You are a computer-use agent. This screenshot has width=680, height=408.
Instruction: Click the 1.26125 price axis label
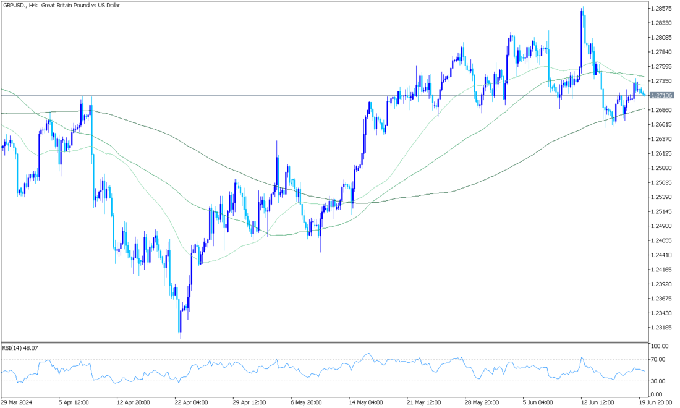click(662, 153)
